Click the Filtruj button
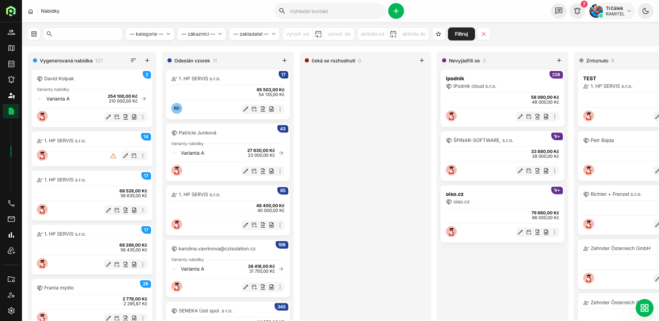The width and height of the screenshot is (659, 321). 461,34
